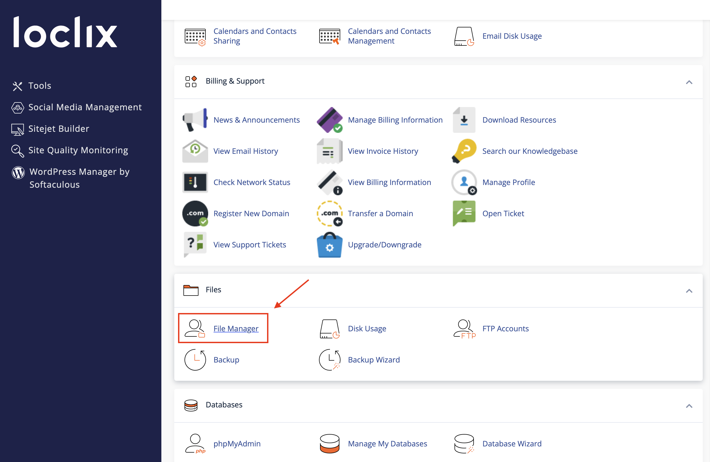Image resolution: width=710 pixels, height=462 pixels.
Task: Click the Download Resources document icon
Action: click(x=464, y=120)
